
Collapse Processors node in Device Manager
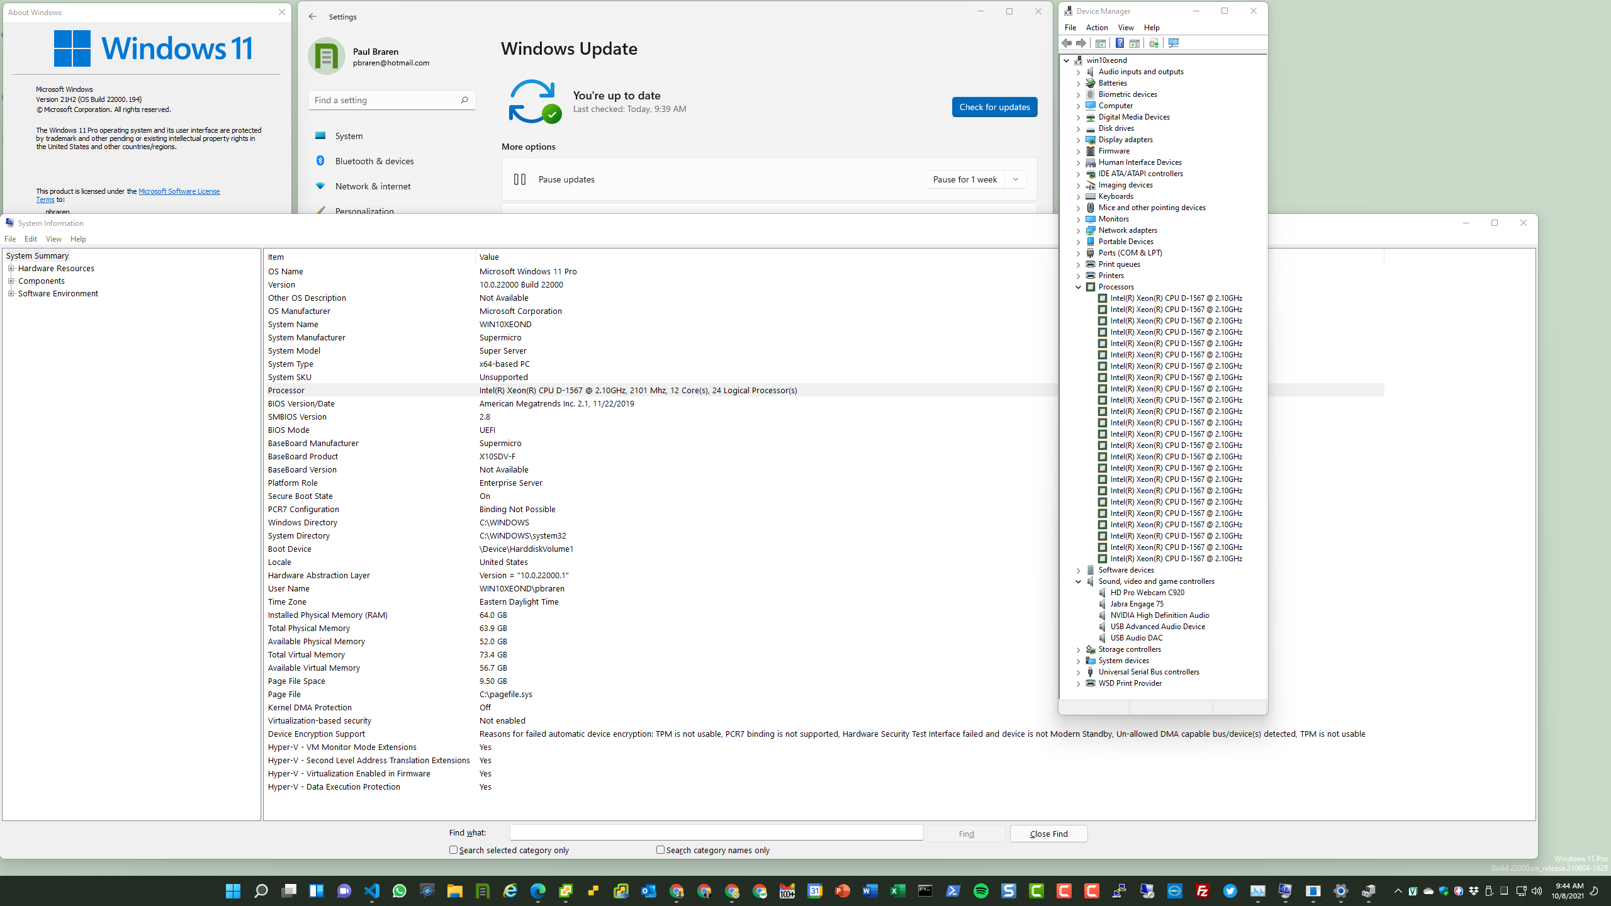[x=1079, y=287]
